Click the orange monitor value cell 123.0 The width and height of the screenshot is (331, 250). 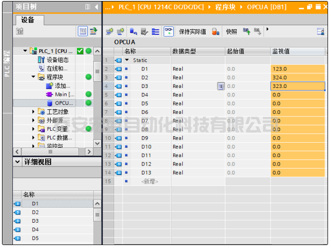pyautogui.click(x=298, y=69)
